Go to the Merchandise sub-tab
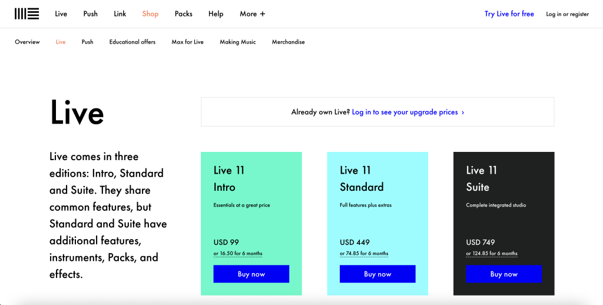 tap(289, 42)
